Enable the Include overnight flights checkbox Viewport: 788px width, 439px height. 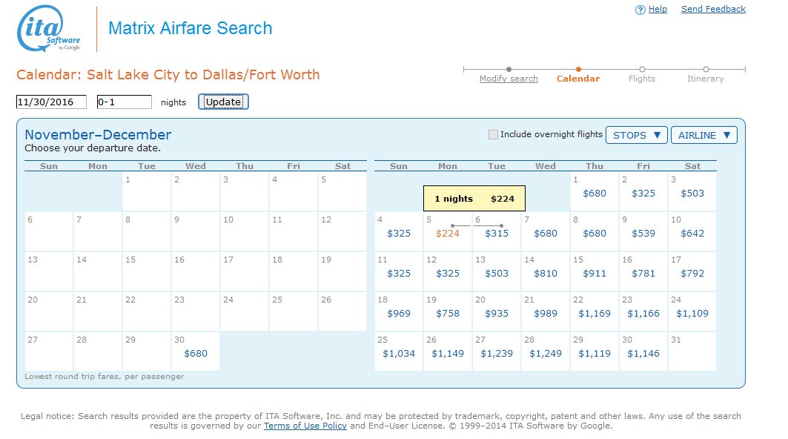pyautogui.click(x=493, y=135)
